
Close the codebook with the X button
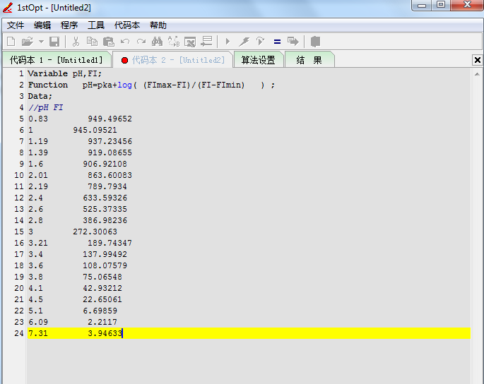(477, 60)
